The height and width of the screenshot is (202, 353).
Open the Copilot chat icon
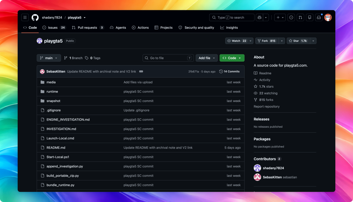pyautogui.click(x=259, y=18)
